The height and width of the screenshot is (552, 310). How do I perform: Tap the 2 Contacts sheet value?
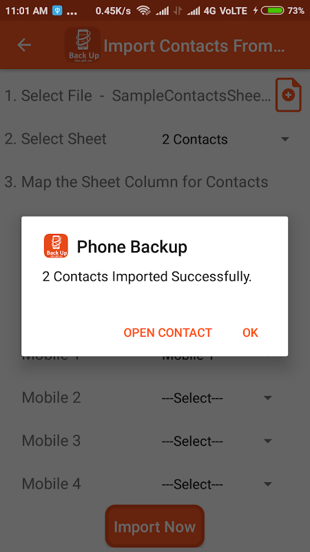[x=195, y=139]
